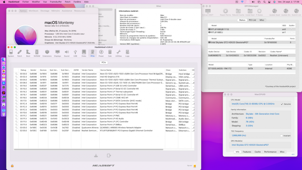This screenshot has height=170, width=302.
Task: Switch to Cache tab in MacCPUID
Action: click(x=258, y=152)
